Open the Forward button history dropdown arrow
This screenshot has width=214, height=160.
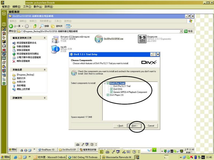coord(31,26)
